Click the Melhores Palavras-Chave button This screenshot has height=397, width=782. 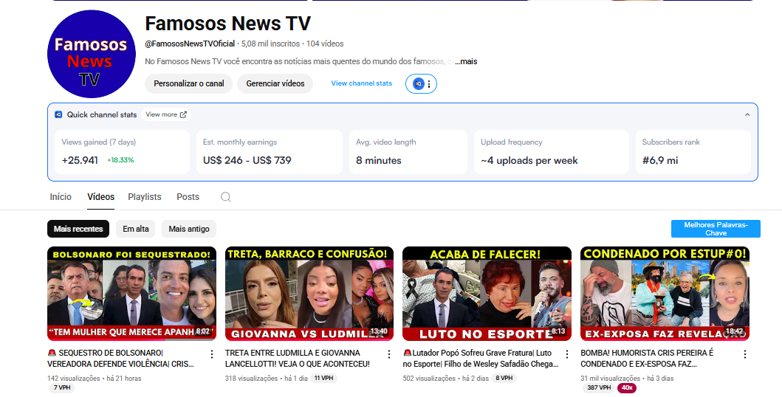716,229
